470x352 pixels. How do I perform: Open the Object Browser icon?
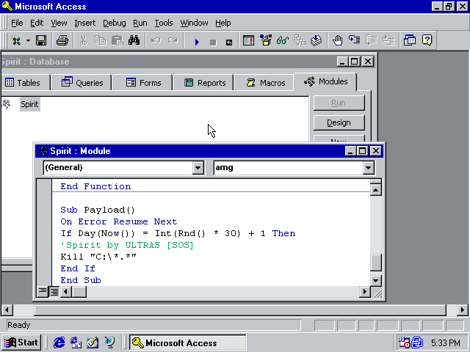coord(266,40)
